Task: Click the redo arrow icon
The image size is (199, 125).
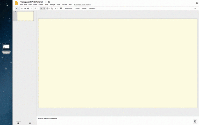Action: 25,9
